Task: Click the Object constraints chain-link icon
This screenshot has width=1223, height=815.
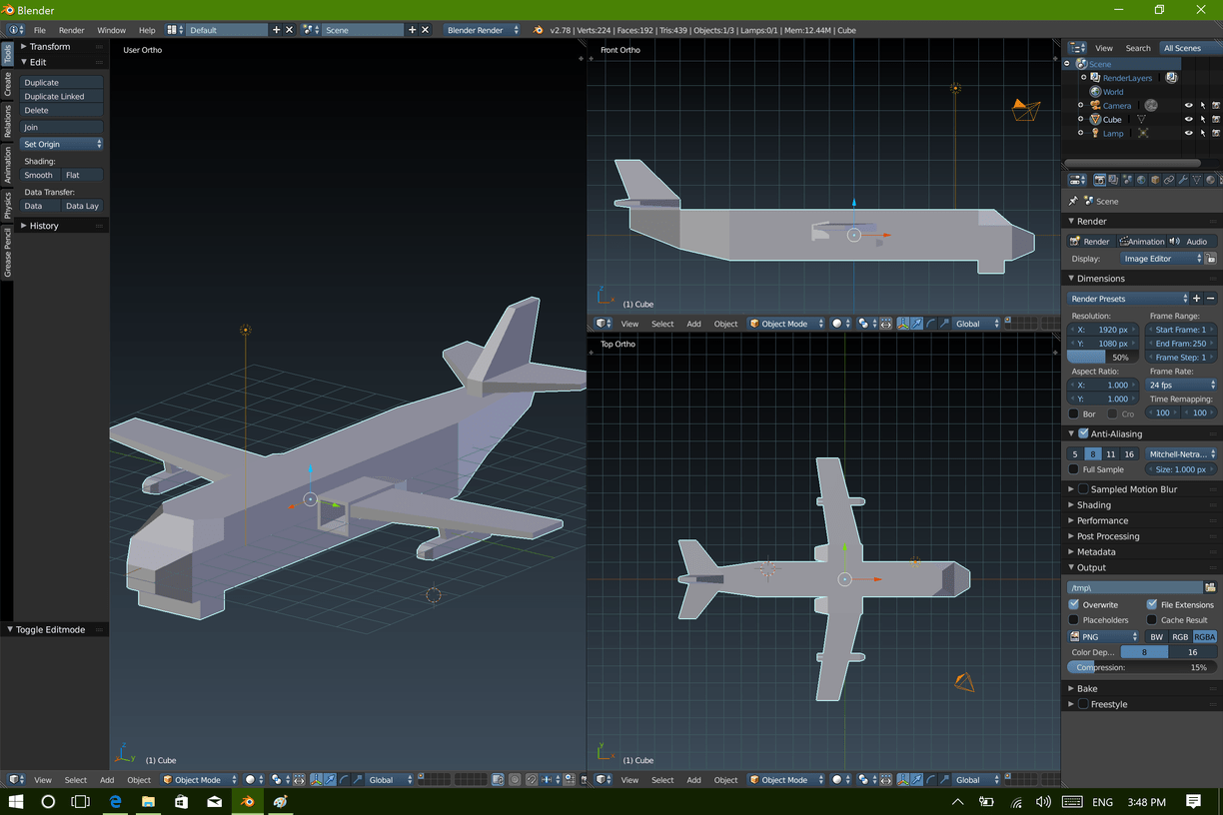Action: [1169, 181]
